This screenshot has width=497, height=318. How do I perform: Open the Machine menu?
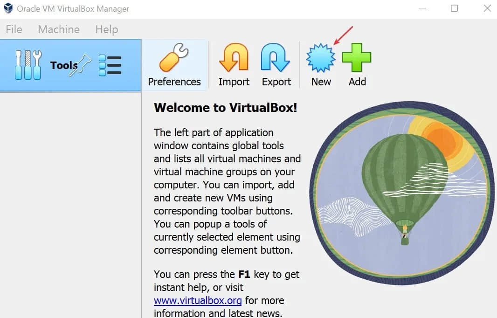click(59, 29)
